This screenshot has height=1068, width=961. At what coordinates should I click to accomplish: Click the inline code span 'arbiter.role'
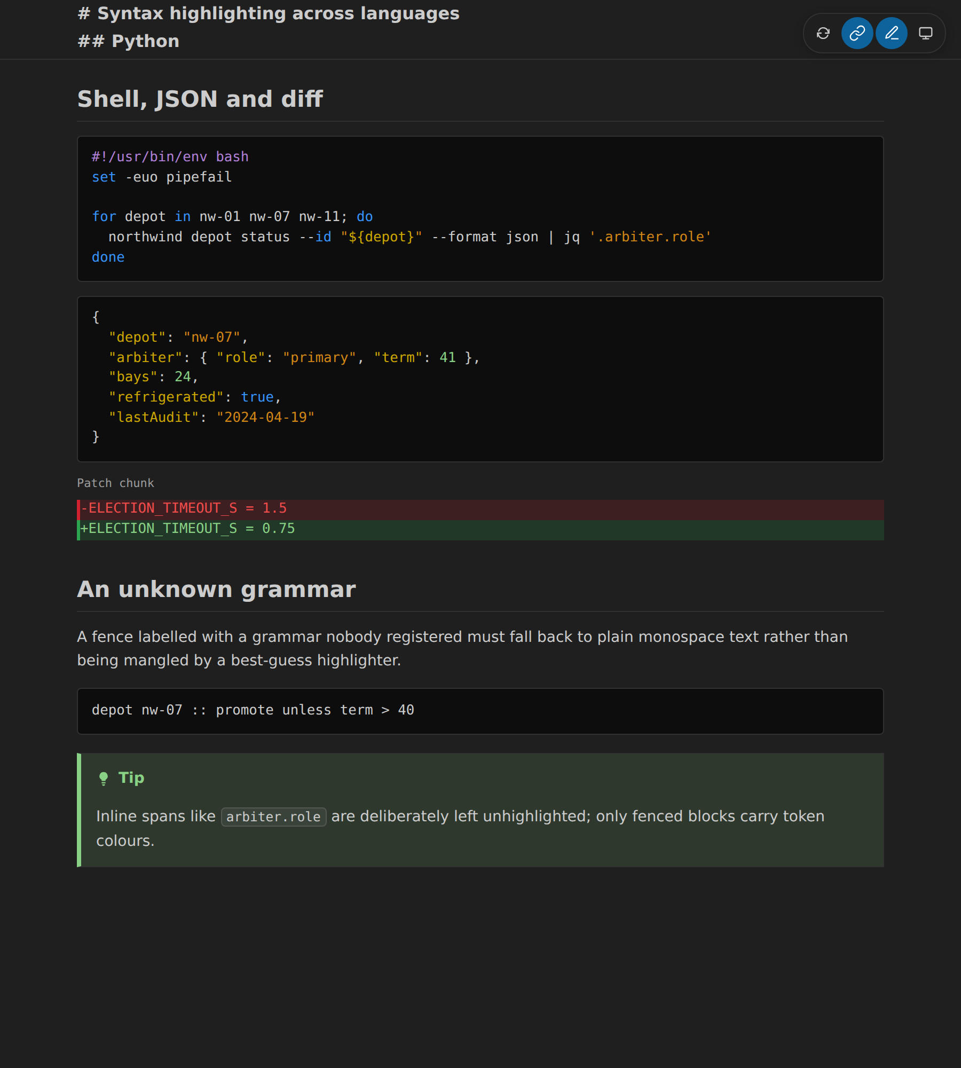[273, 816]
